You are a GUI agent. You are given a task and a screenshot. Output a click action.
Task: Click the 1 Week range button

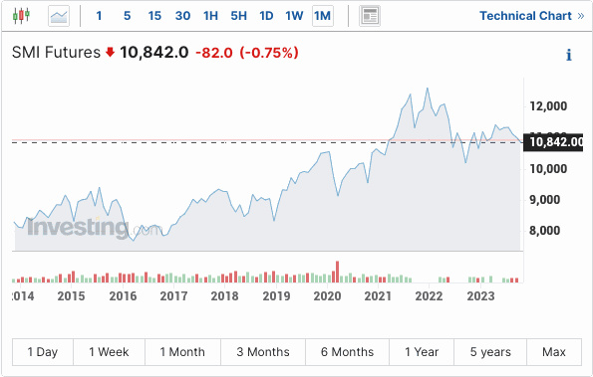pyautogui.click(x=109, y=352)
